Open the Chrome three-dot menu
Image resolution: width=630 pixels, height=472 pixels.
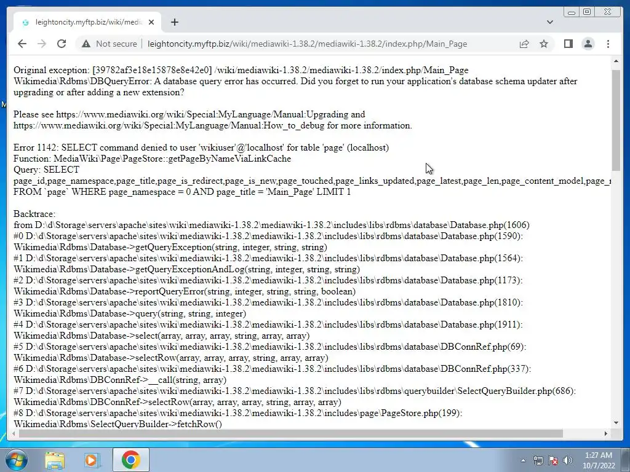608,44
